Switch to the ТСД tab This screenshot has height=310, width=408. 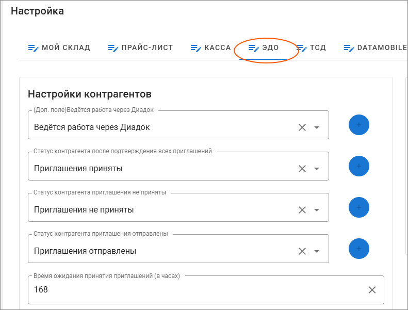[311, 48]
